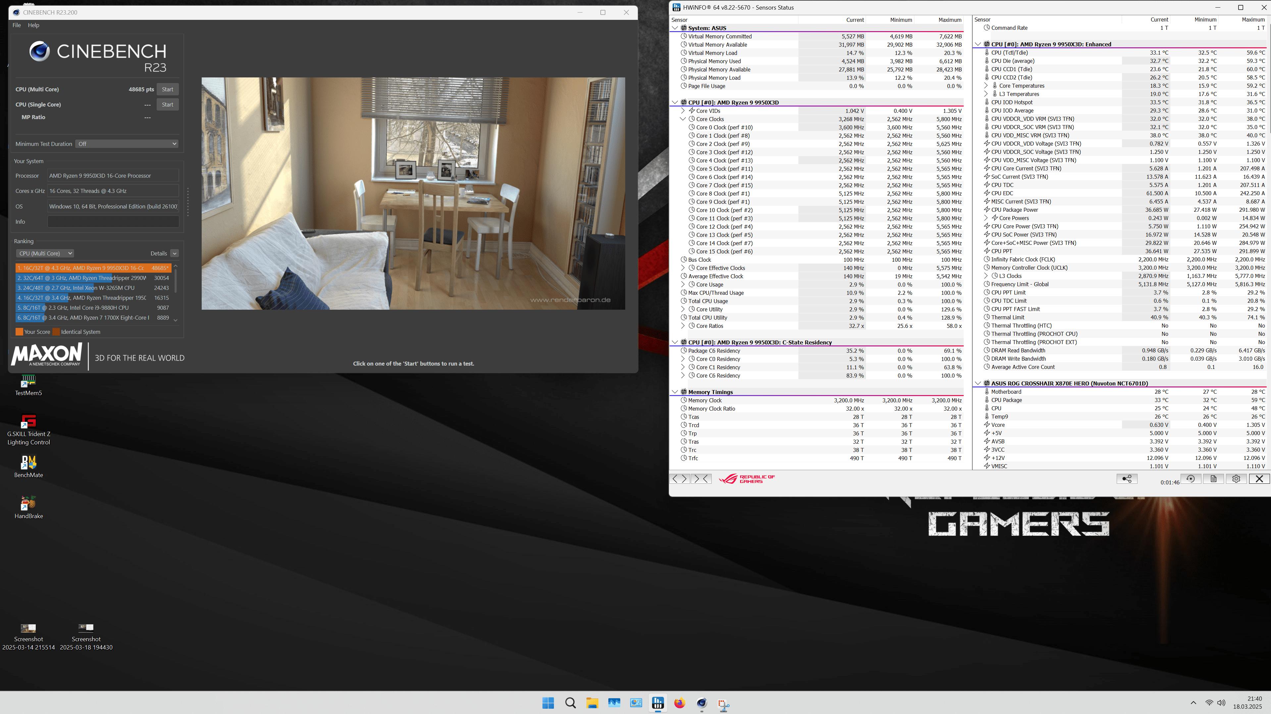Open Cinebench Help menu
1271x714 pixels.
coord(33,25)
